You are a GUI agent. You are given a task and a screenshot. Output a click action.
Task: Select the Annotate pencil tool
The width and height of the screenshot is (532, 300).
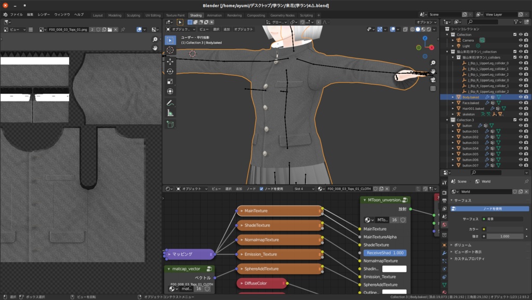170,103
